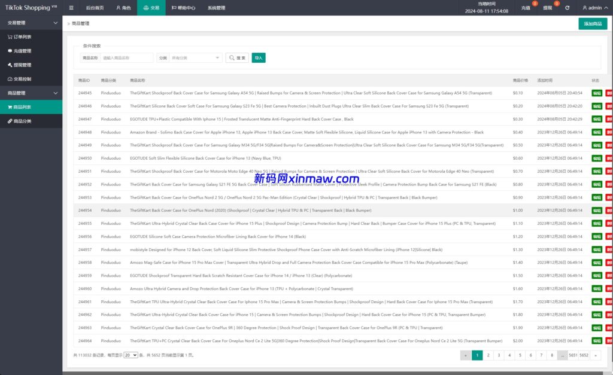
Task: Switch to the 后台首页 top tab
Action: click(x=94, y=8)
